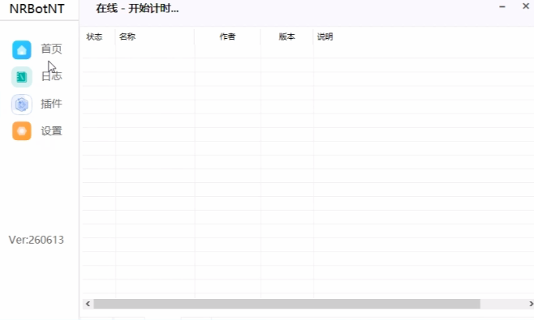Close the NRBotNT window
The width and height of the screenshot is (534, 320).
click(526, 6)
